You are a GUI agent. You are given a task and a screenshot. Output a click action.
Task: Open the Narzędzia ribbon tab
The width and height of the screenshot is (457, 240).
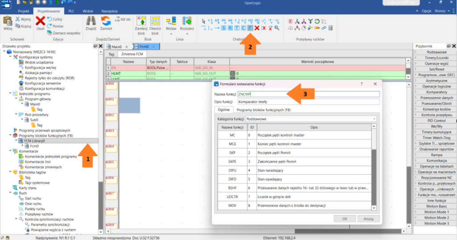coord(109,11)
